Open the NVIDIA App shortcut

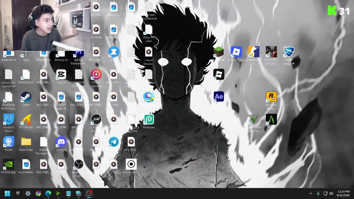(x=9, y=167)
